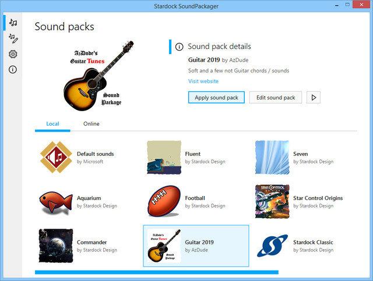Select the Default sounds pack icon

pos(56,158)
